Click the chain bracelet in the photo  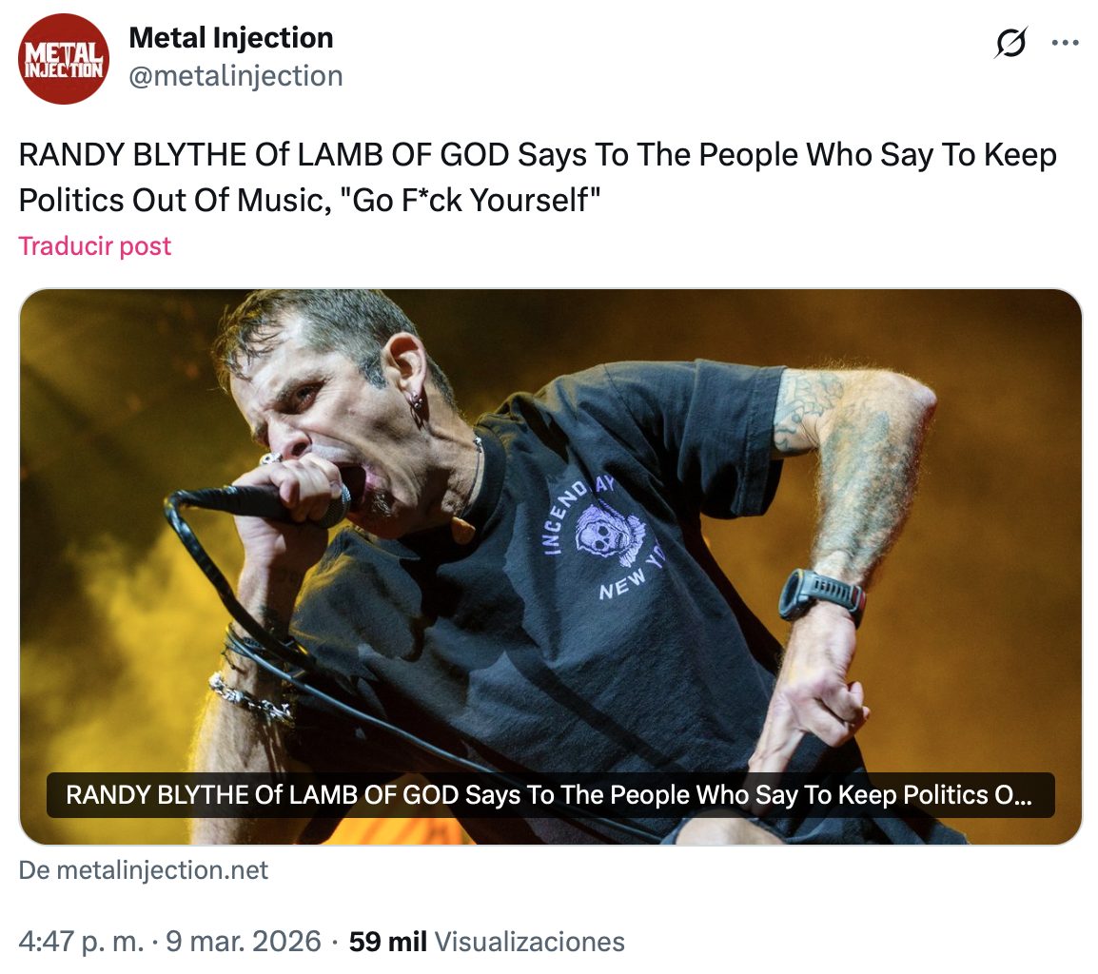249,699
